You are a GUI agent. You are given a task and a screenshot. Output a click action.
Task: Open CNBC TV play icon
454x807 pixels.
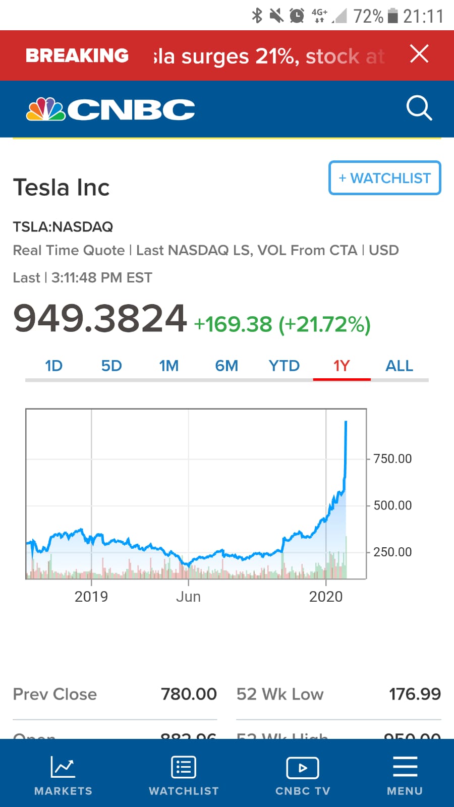[302, 768]
